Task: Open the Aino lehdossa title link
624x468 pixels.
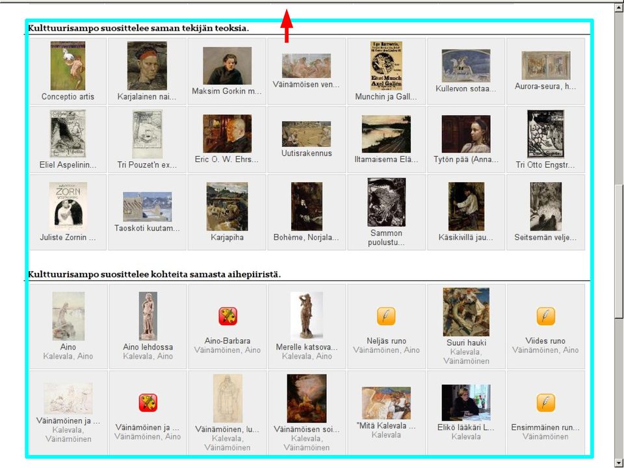Action: coord(148,347)
